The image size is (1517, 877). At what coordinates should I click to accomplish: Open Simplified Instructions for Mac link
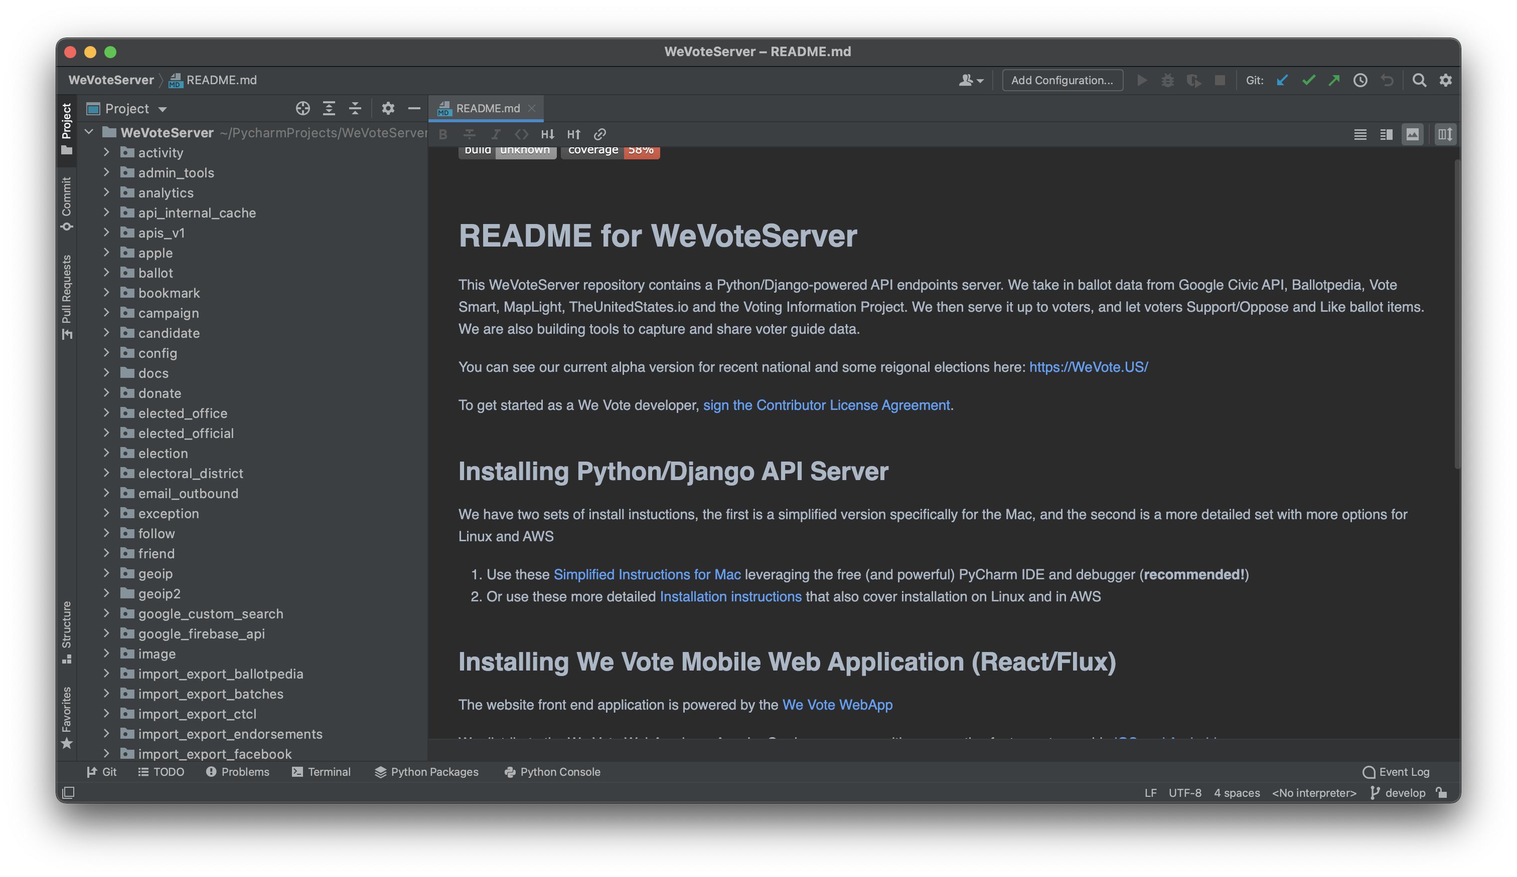click(647, 574)
